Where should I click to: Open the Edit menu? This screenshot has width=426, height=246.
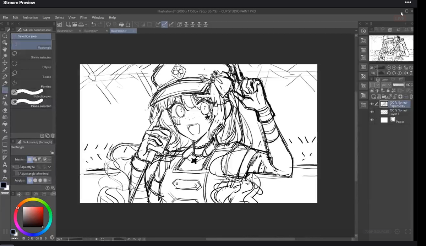click(x=15, y=17)
